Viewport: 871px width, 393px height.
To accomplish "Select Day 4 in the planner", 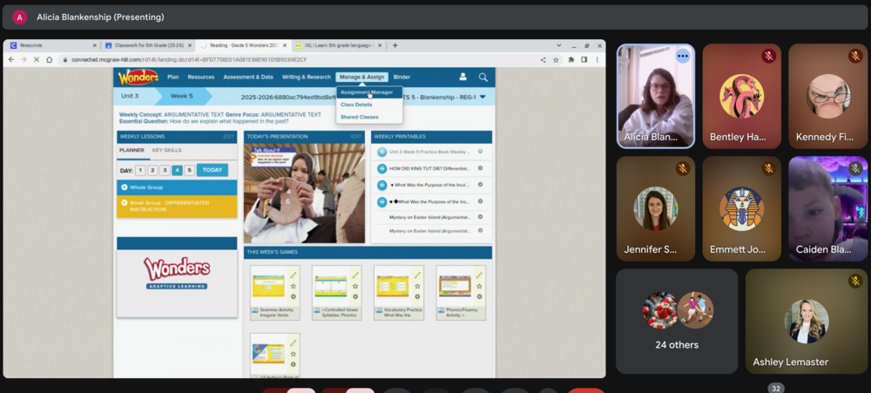I will (177, 170).
